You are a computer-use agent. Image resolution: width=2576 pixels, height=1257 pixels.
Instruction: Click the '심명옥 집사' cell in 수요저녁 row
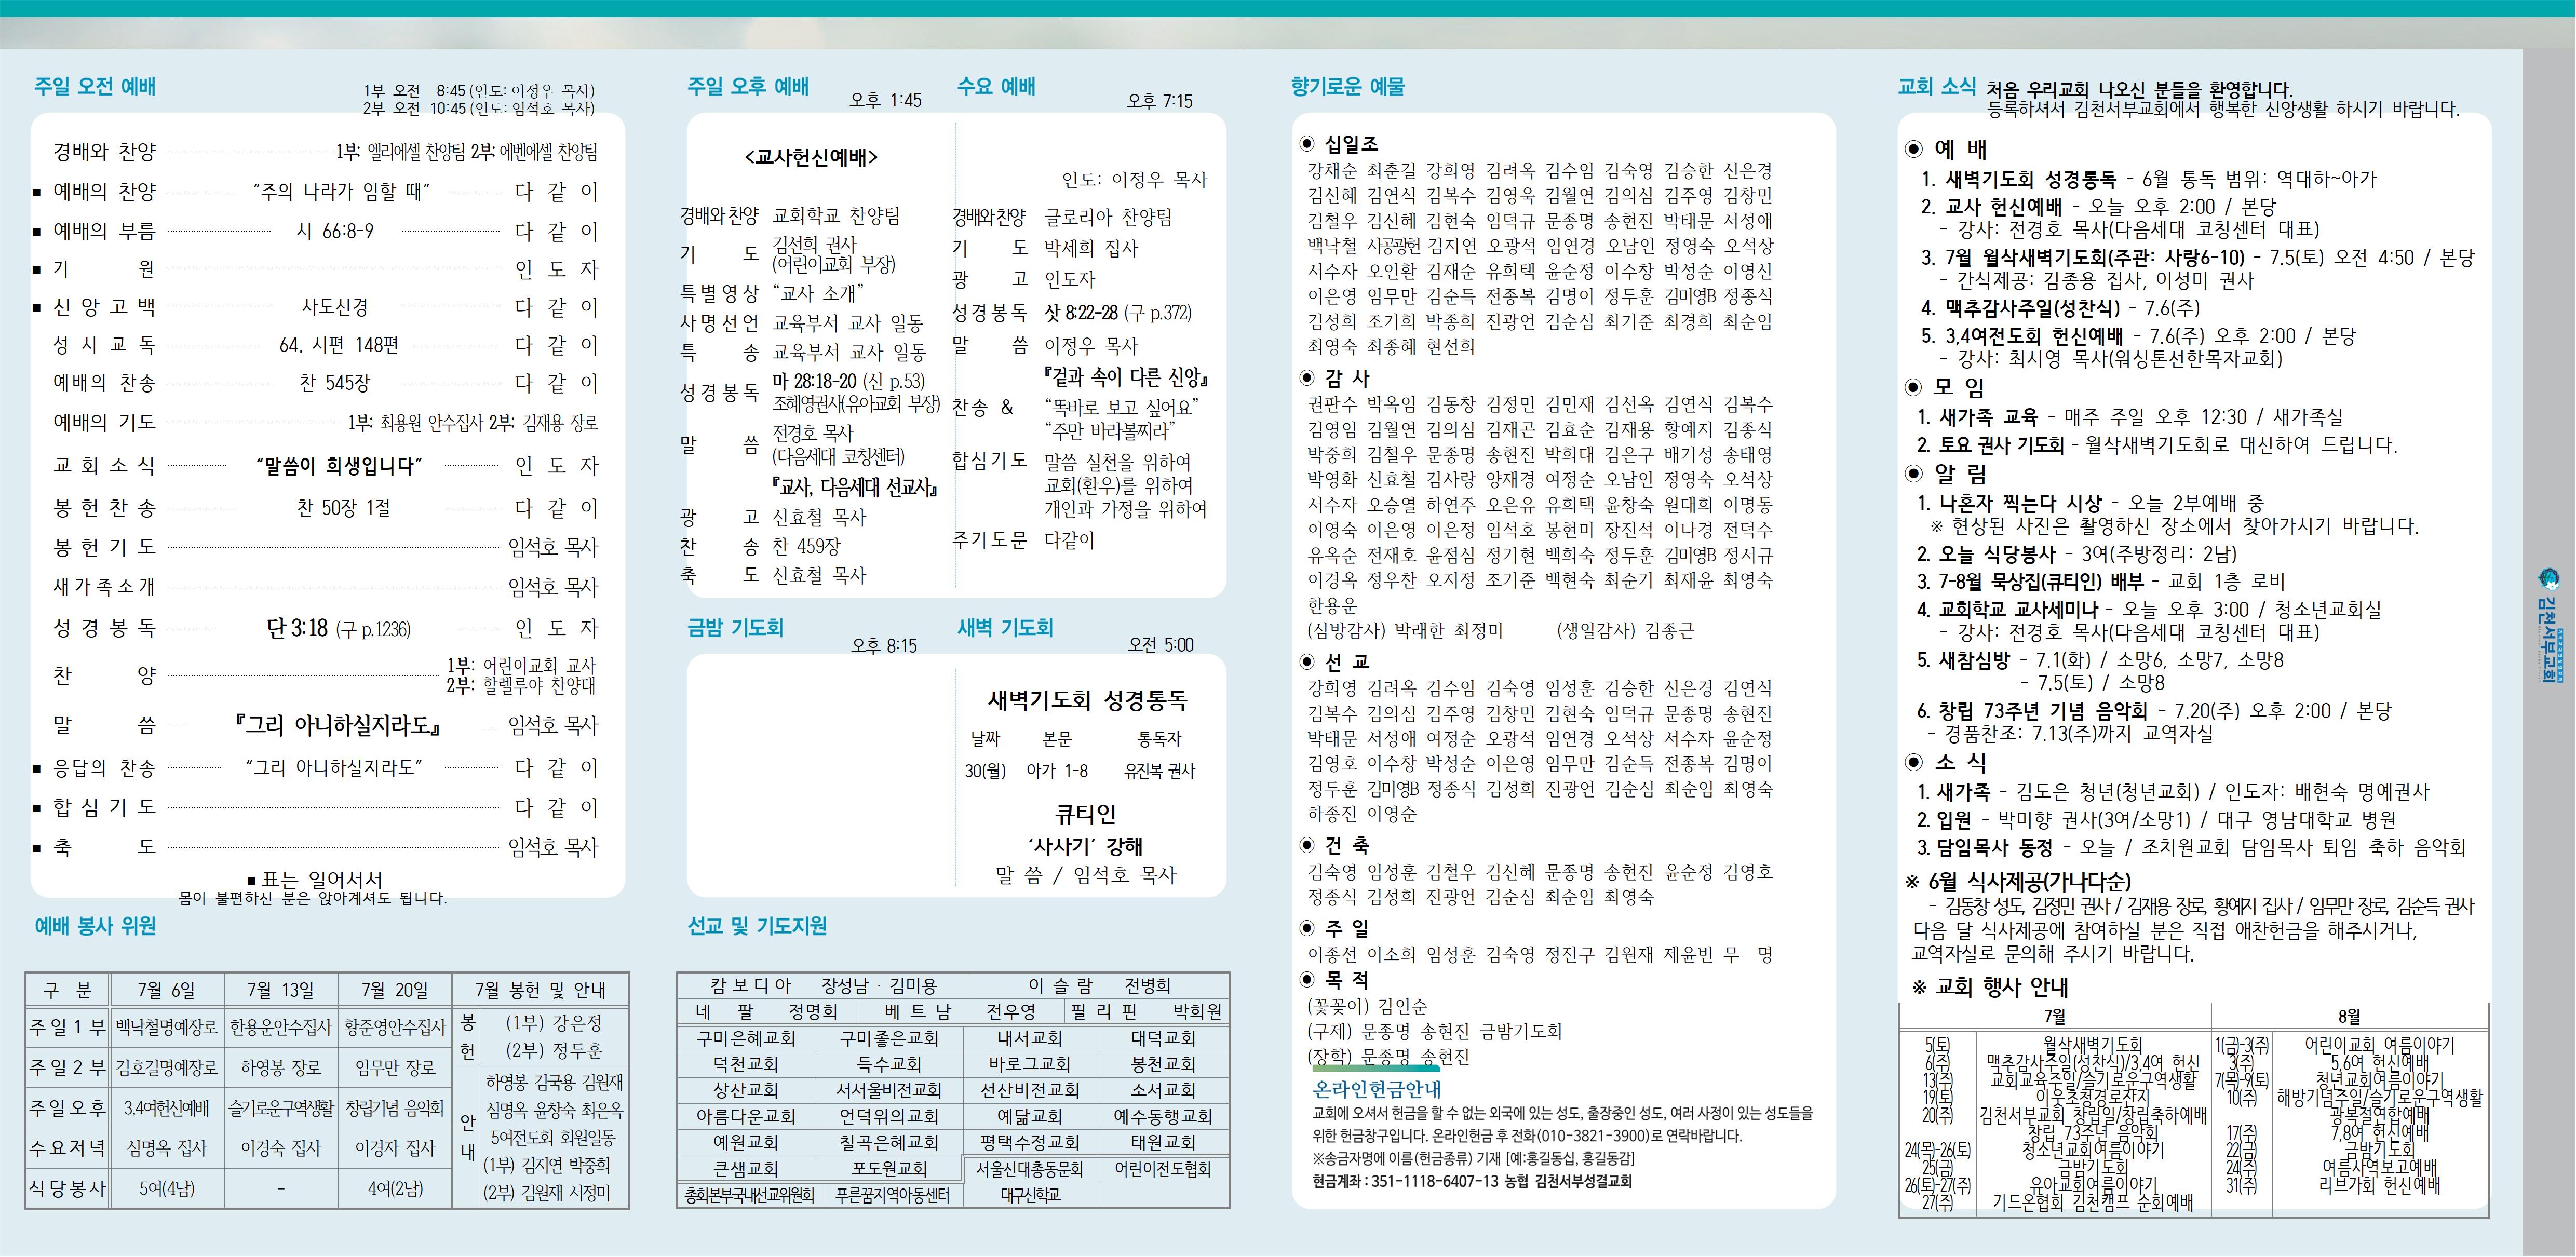click(x=167, y=1148)
